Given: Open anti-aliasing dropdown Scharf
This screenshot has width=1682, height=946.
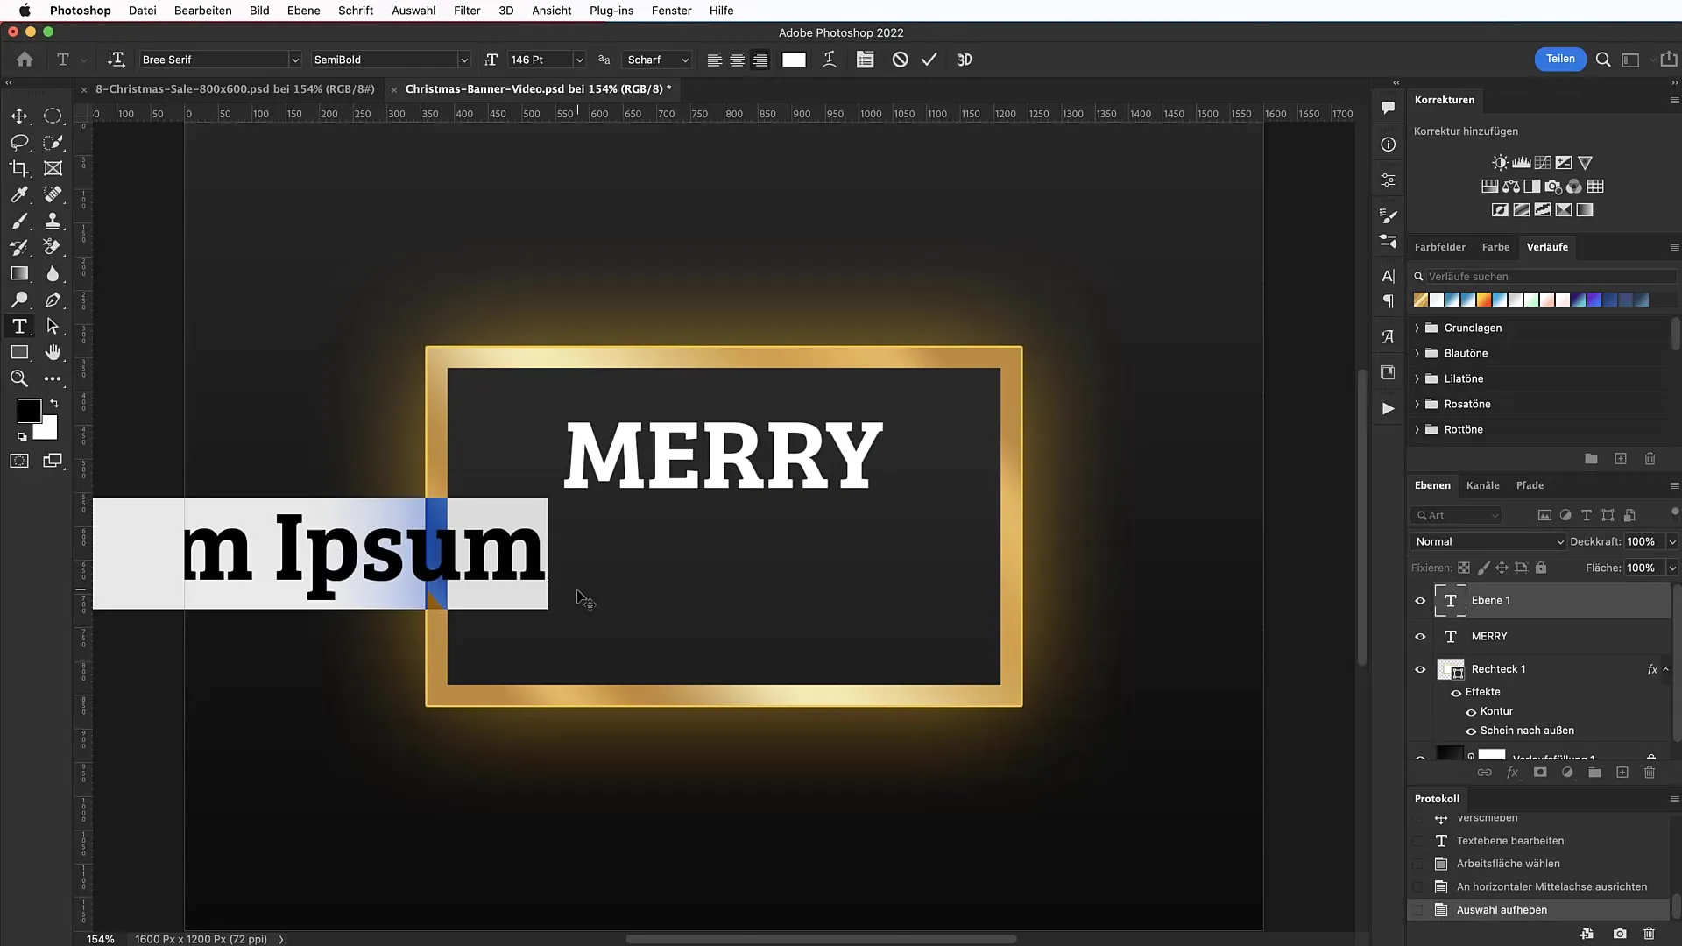Looking at the screenshot, I should [658, 60].
